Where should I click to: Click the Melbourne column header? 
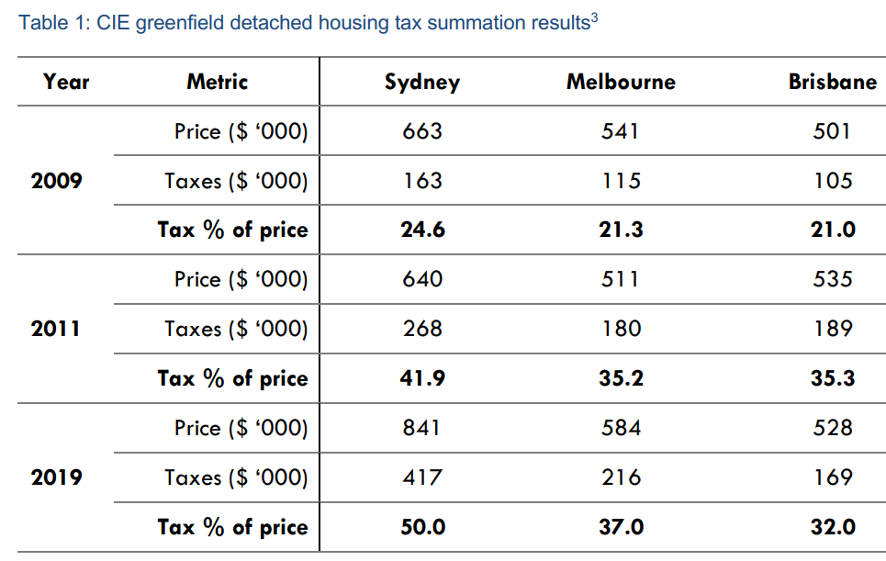click(x=621, y=83)
